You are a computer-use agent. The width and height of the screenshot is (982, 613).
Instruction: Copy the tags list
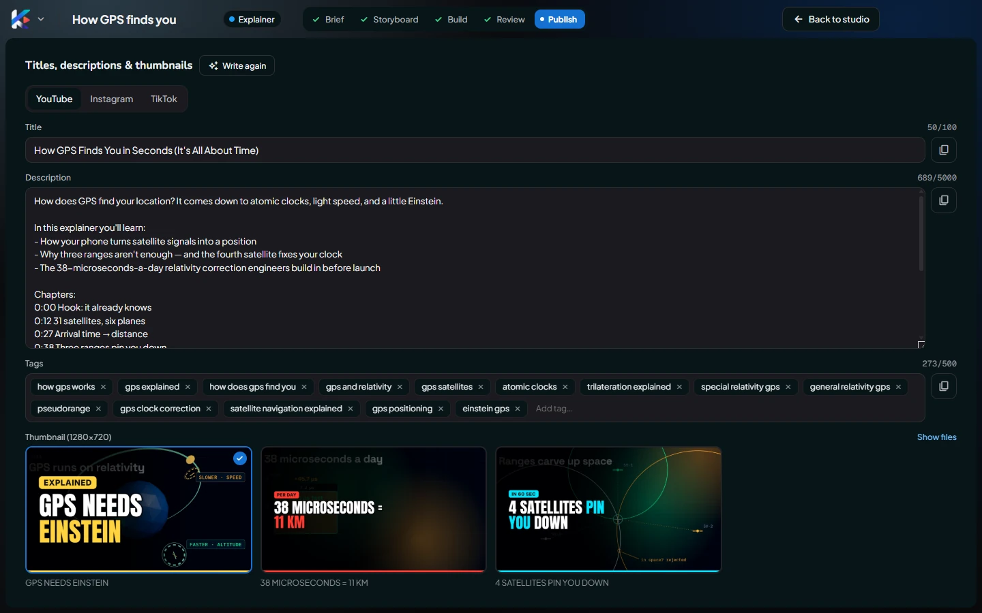[x=944, y=386]
